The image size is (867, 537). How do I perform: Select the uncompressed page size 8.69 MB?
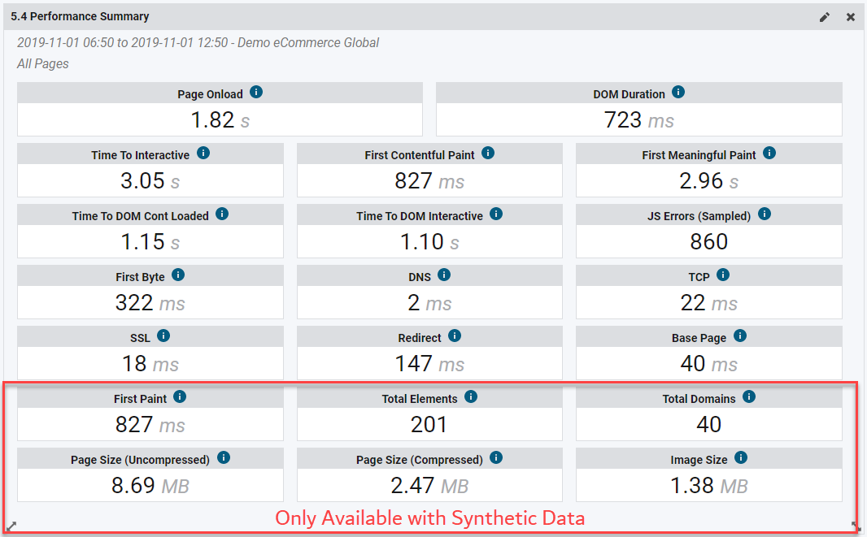150,486
